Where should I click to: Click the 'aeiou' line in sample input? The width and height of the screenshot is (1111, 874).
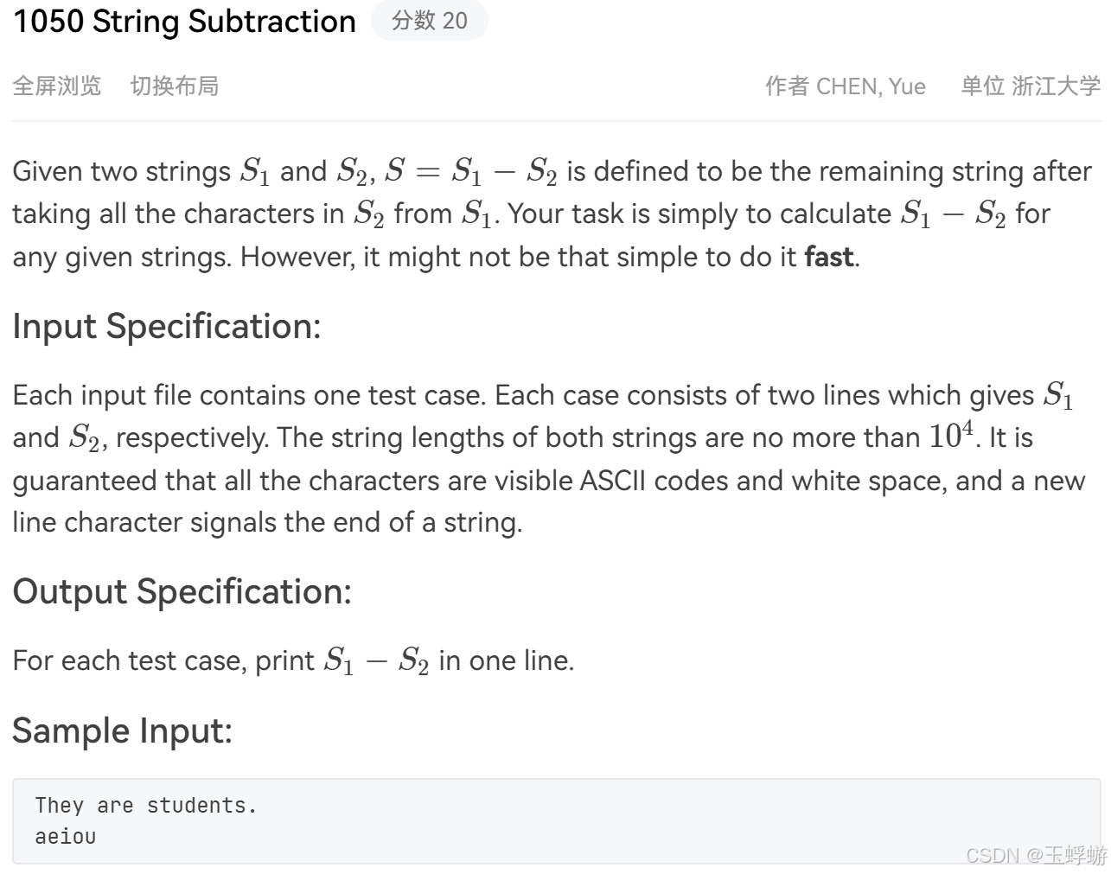point(66,835)
